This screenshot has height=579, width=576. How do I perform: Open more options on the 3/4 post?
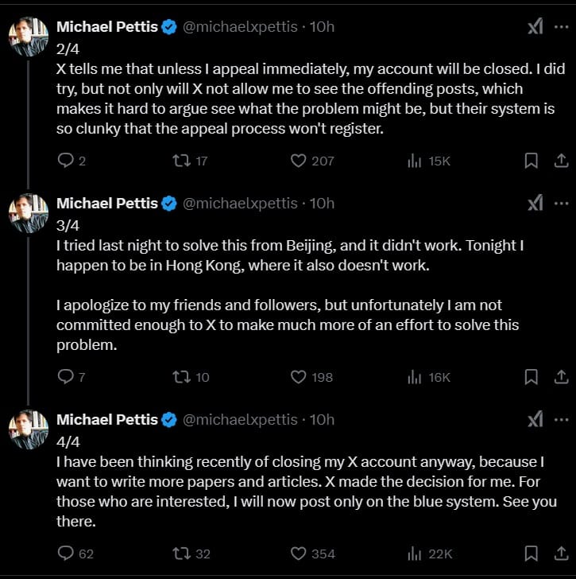[562, 204]
